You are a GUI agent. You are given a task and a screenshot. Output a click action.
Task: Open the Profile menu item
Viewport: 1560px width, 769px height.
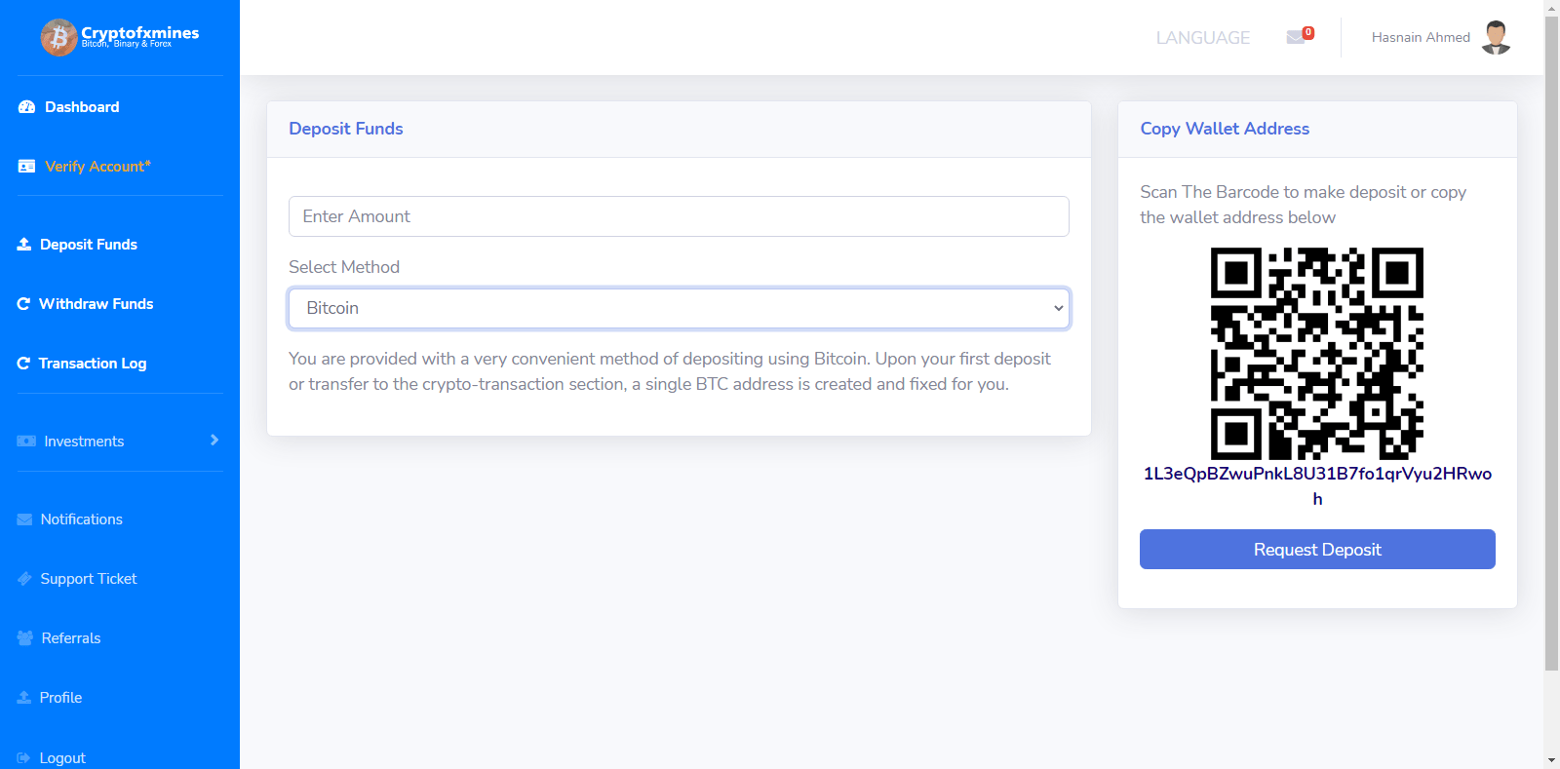60,698
